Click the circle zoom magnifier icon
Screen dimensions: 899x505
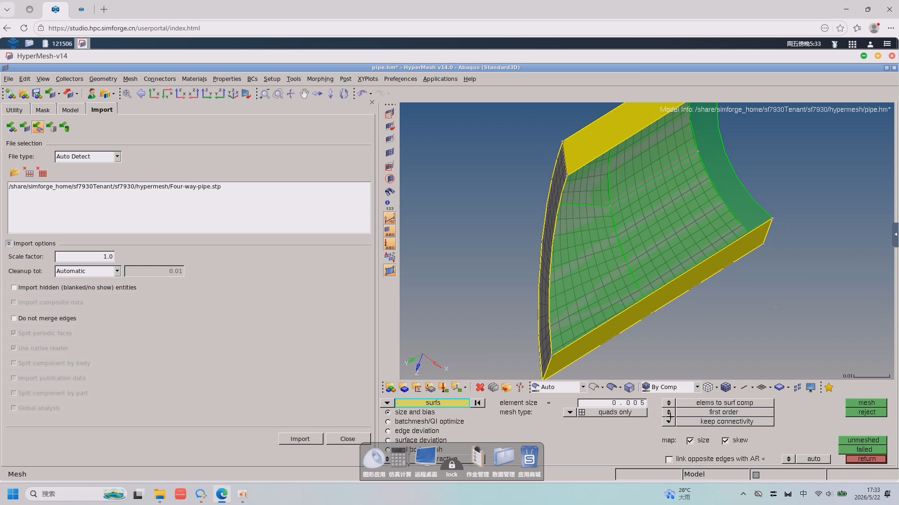278,94
